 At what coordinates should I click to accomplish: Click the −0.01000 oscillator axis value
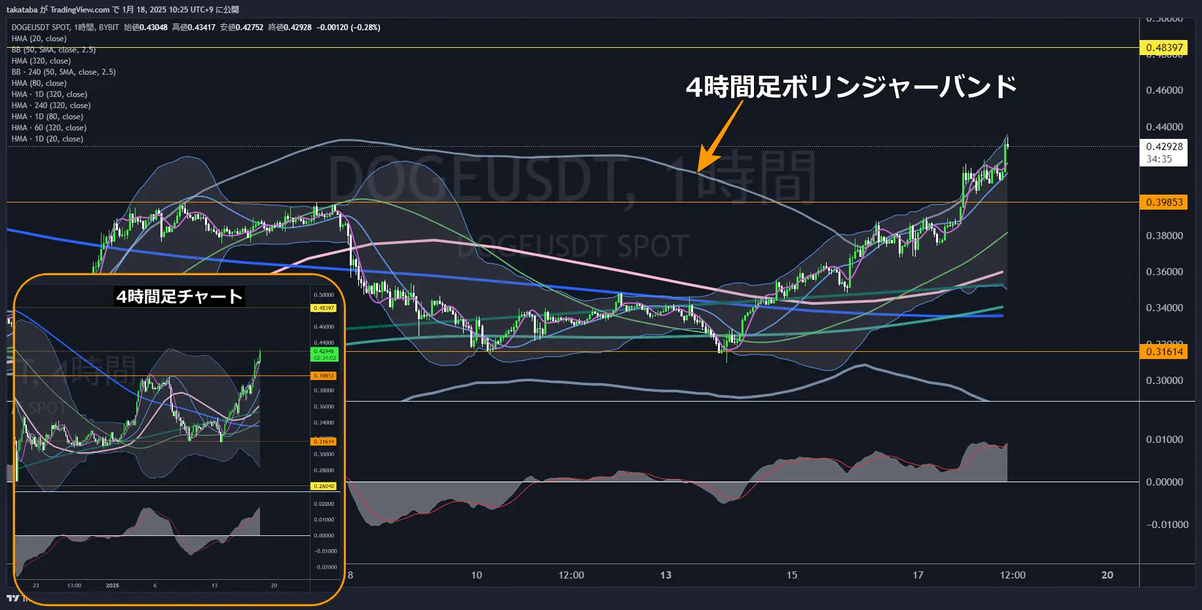pos(1167,525)
